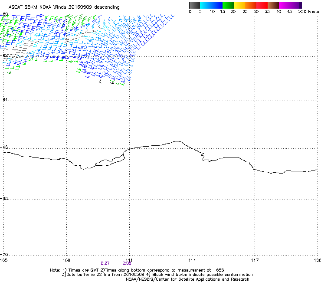This screenshot has height=282, width=321.
Task: Click the '105' longitude label
Action: point(3,260)
